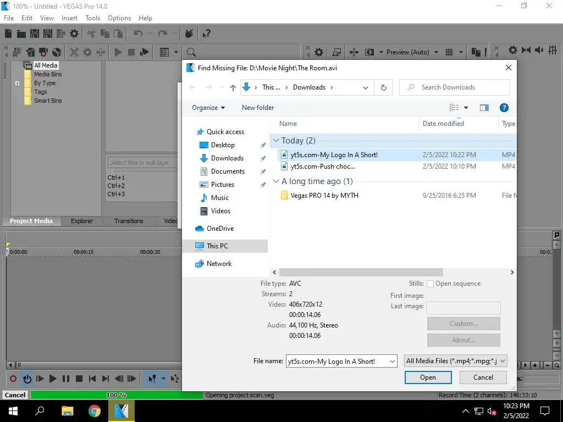Click the Preview on external monitor icon
Viewport: 563px width, 422px height.
pos(336,52)
